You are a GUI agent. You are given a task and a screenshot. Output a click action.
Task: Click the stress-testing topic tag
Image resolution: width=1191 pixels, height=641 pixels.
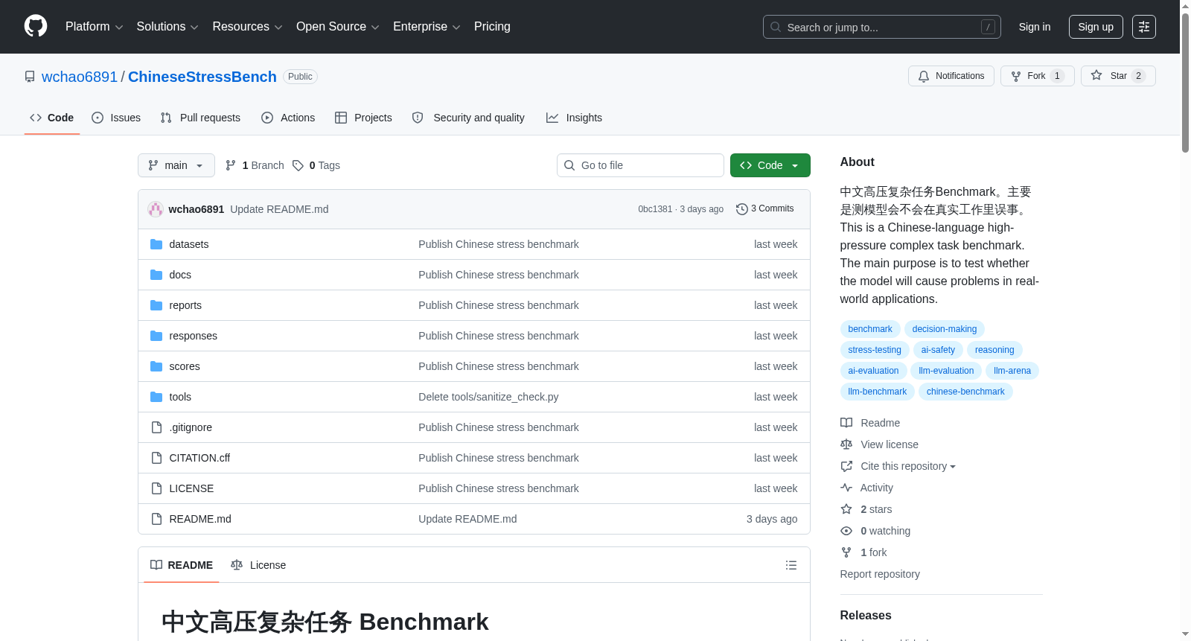tap(875, 350)
